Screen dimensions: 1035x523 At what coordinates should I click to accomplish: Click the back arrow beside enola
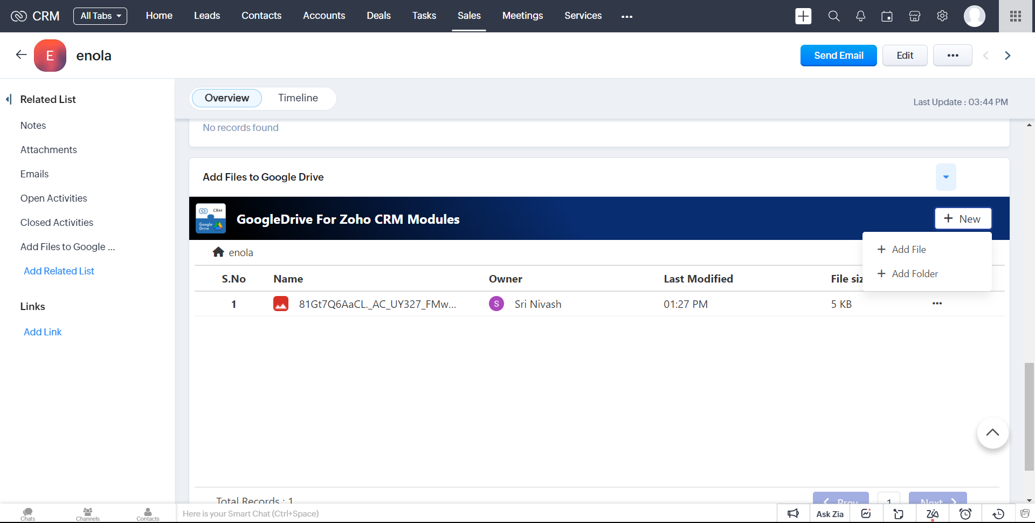pos(21,54)
